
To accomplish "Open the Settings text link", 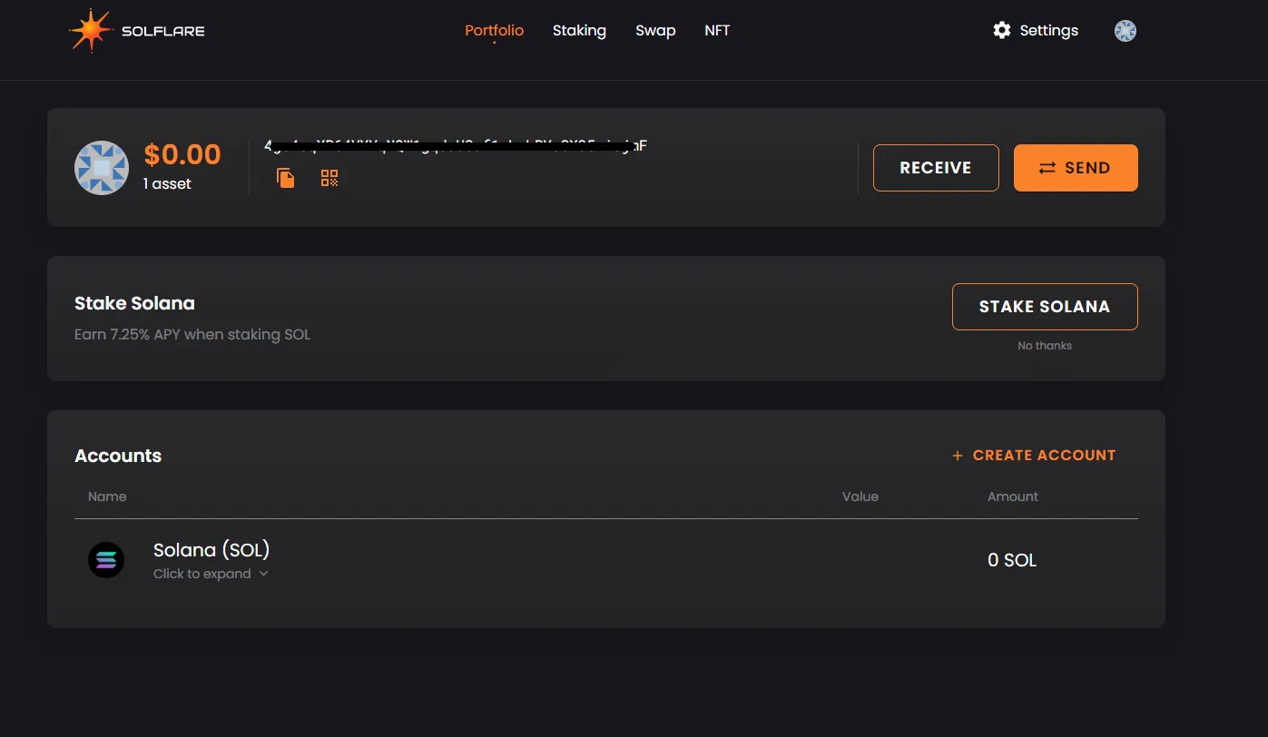I will [x=1048, y=30].
